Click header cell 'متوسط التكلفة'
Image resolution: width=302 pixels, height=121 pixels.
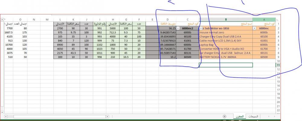pyautogui.click(x=168, y=24)
